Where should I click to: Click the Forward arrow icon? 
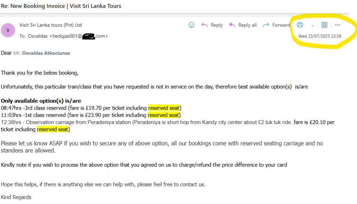click(x=266, y=25)
